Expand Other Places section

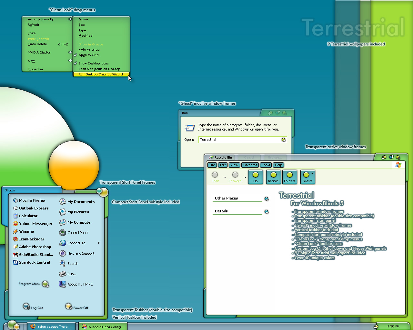[x=267, y=199]
